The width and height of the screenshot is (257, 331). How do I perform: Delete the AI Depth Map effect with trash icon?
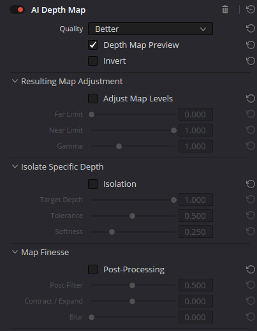(x=225, y=10)
